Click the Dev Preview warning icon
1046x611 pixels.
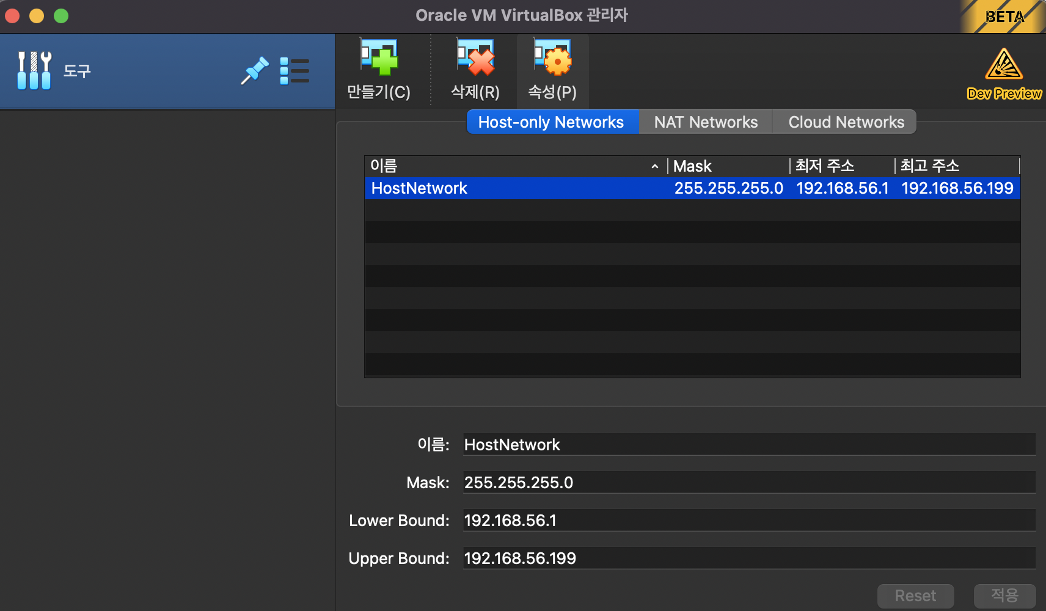point(1004,64)
